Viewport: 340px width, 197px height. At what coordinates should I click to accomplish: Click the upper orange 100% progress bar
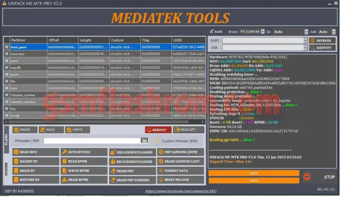tap(254, 173)
